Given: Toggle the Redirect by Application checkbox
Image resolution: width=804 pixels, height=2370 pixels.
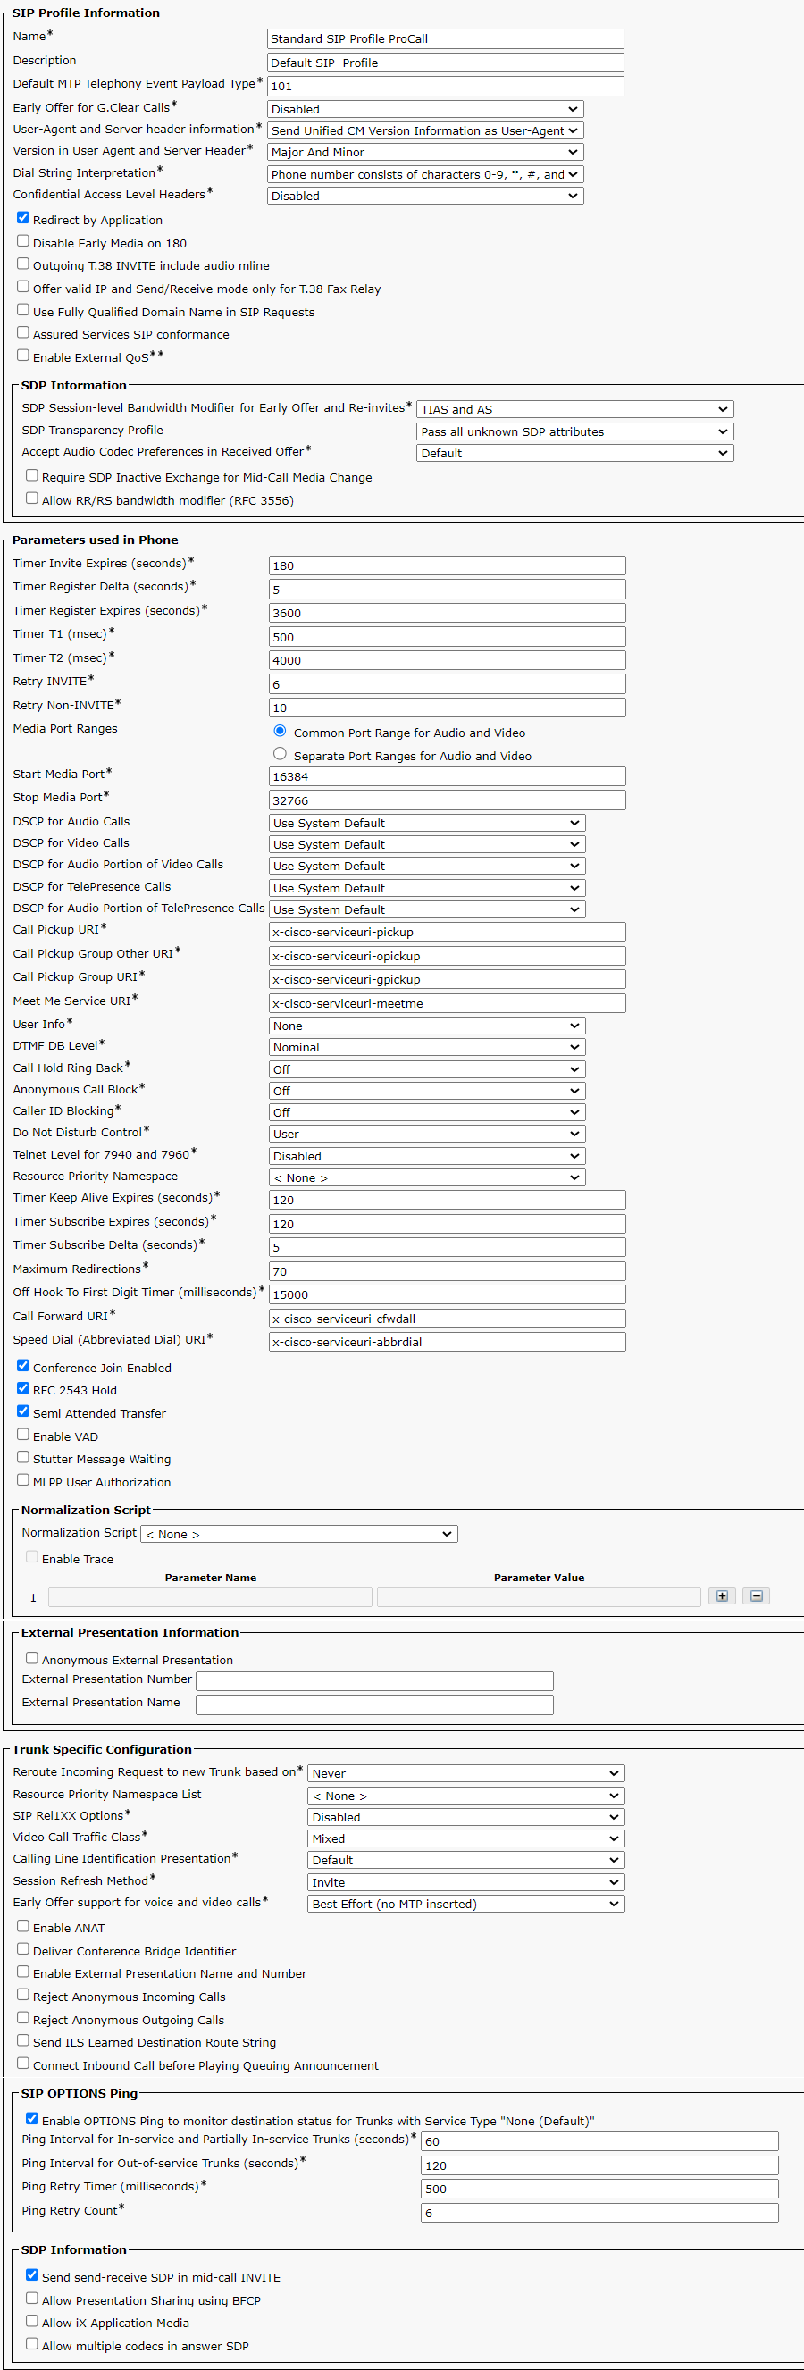Looking at the screenshot, I should pyautogui.click(x=23, y=218).
